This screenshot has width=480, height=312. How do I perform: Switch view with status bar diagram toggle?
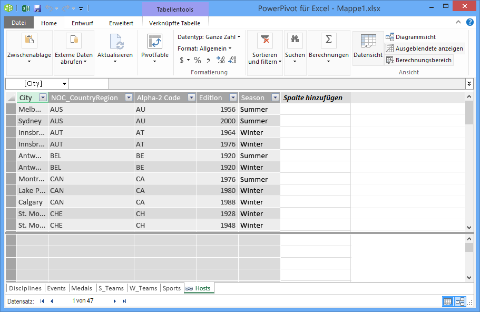459,301
